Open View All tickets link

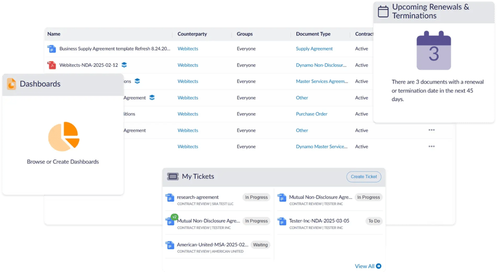click(x=368, y=266)
